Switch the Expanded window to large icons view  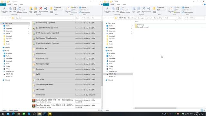(x=101, y=110)
